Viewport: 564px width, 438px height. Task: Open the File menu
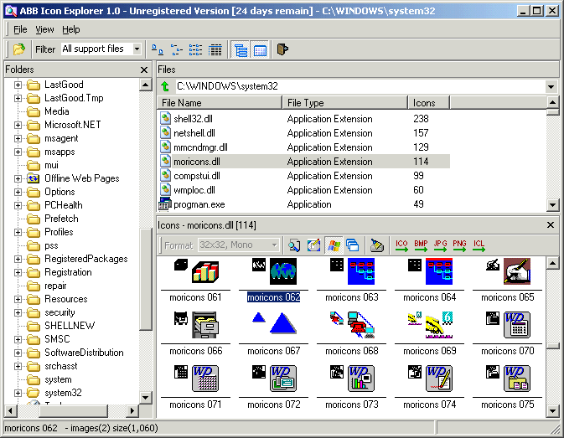click(20, 29)
